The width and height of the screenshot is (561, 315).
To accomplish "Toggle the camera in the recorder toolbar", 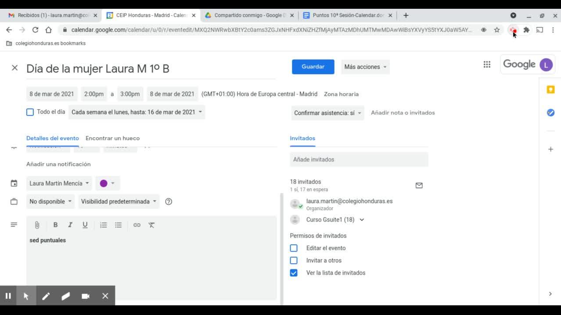I will pyautogui.click(x=86, y=296).
